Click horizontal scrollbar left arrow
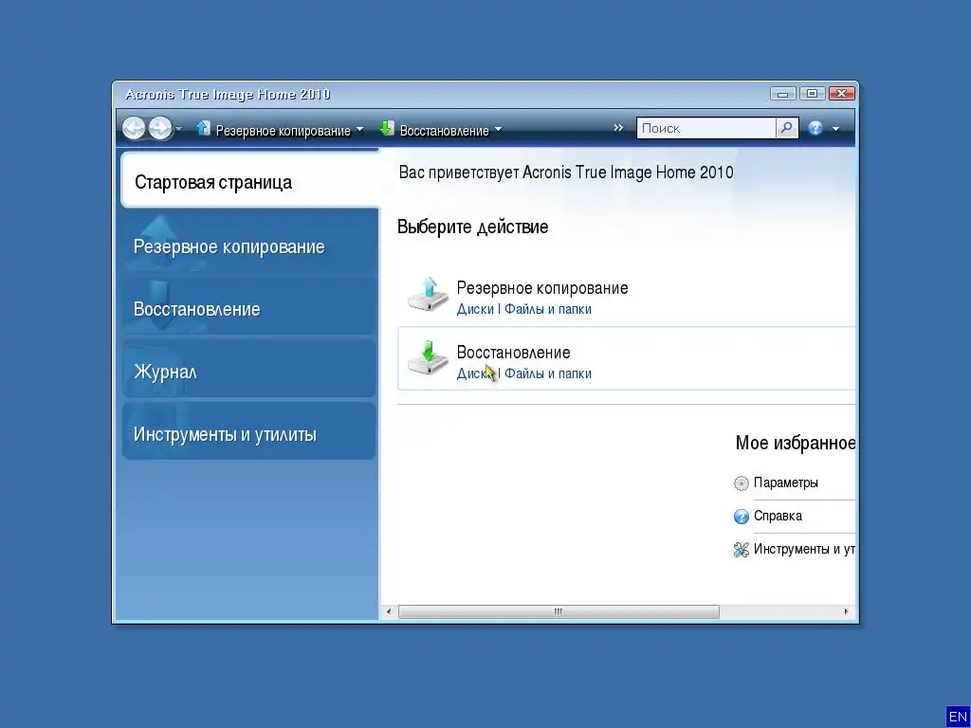Image resolution: width=971 pixels, height=728 pixels. pyautogui.click(x=389, y=611)
